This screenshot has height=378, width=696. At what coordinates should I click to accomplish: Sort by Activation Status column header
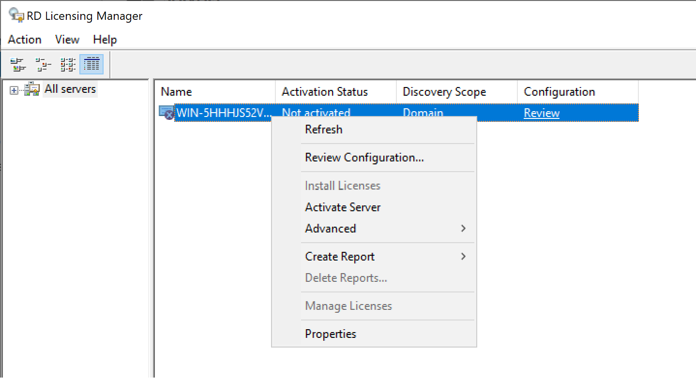[325, 92]
